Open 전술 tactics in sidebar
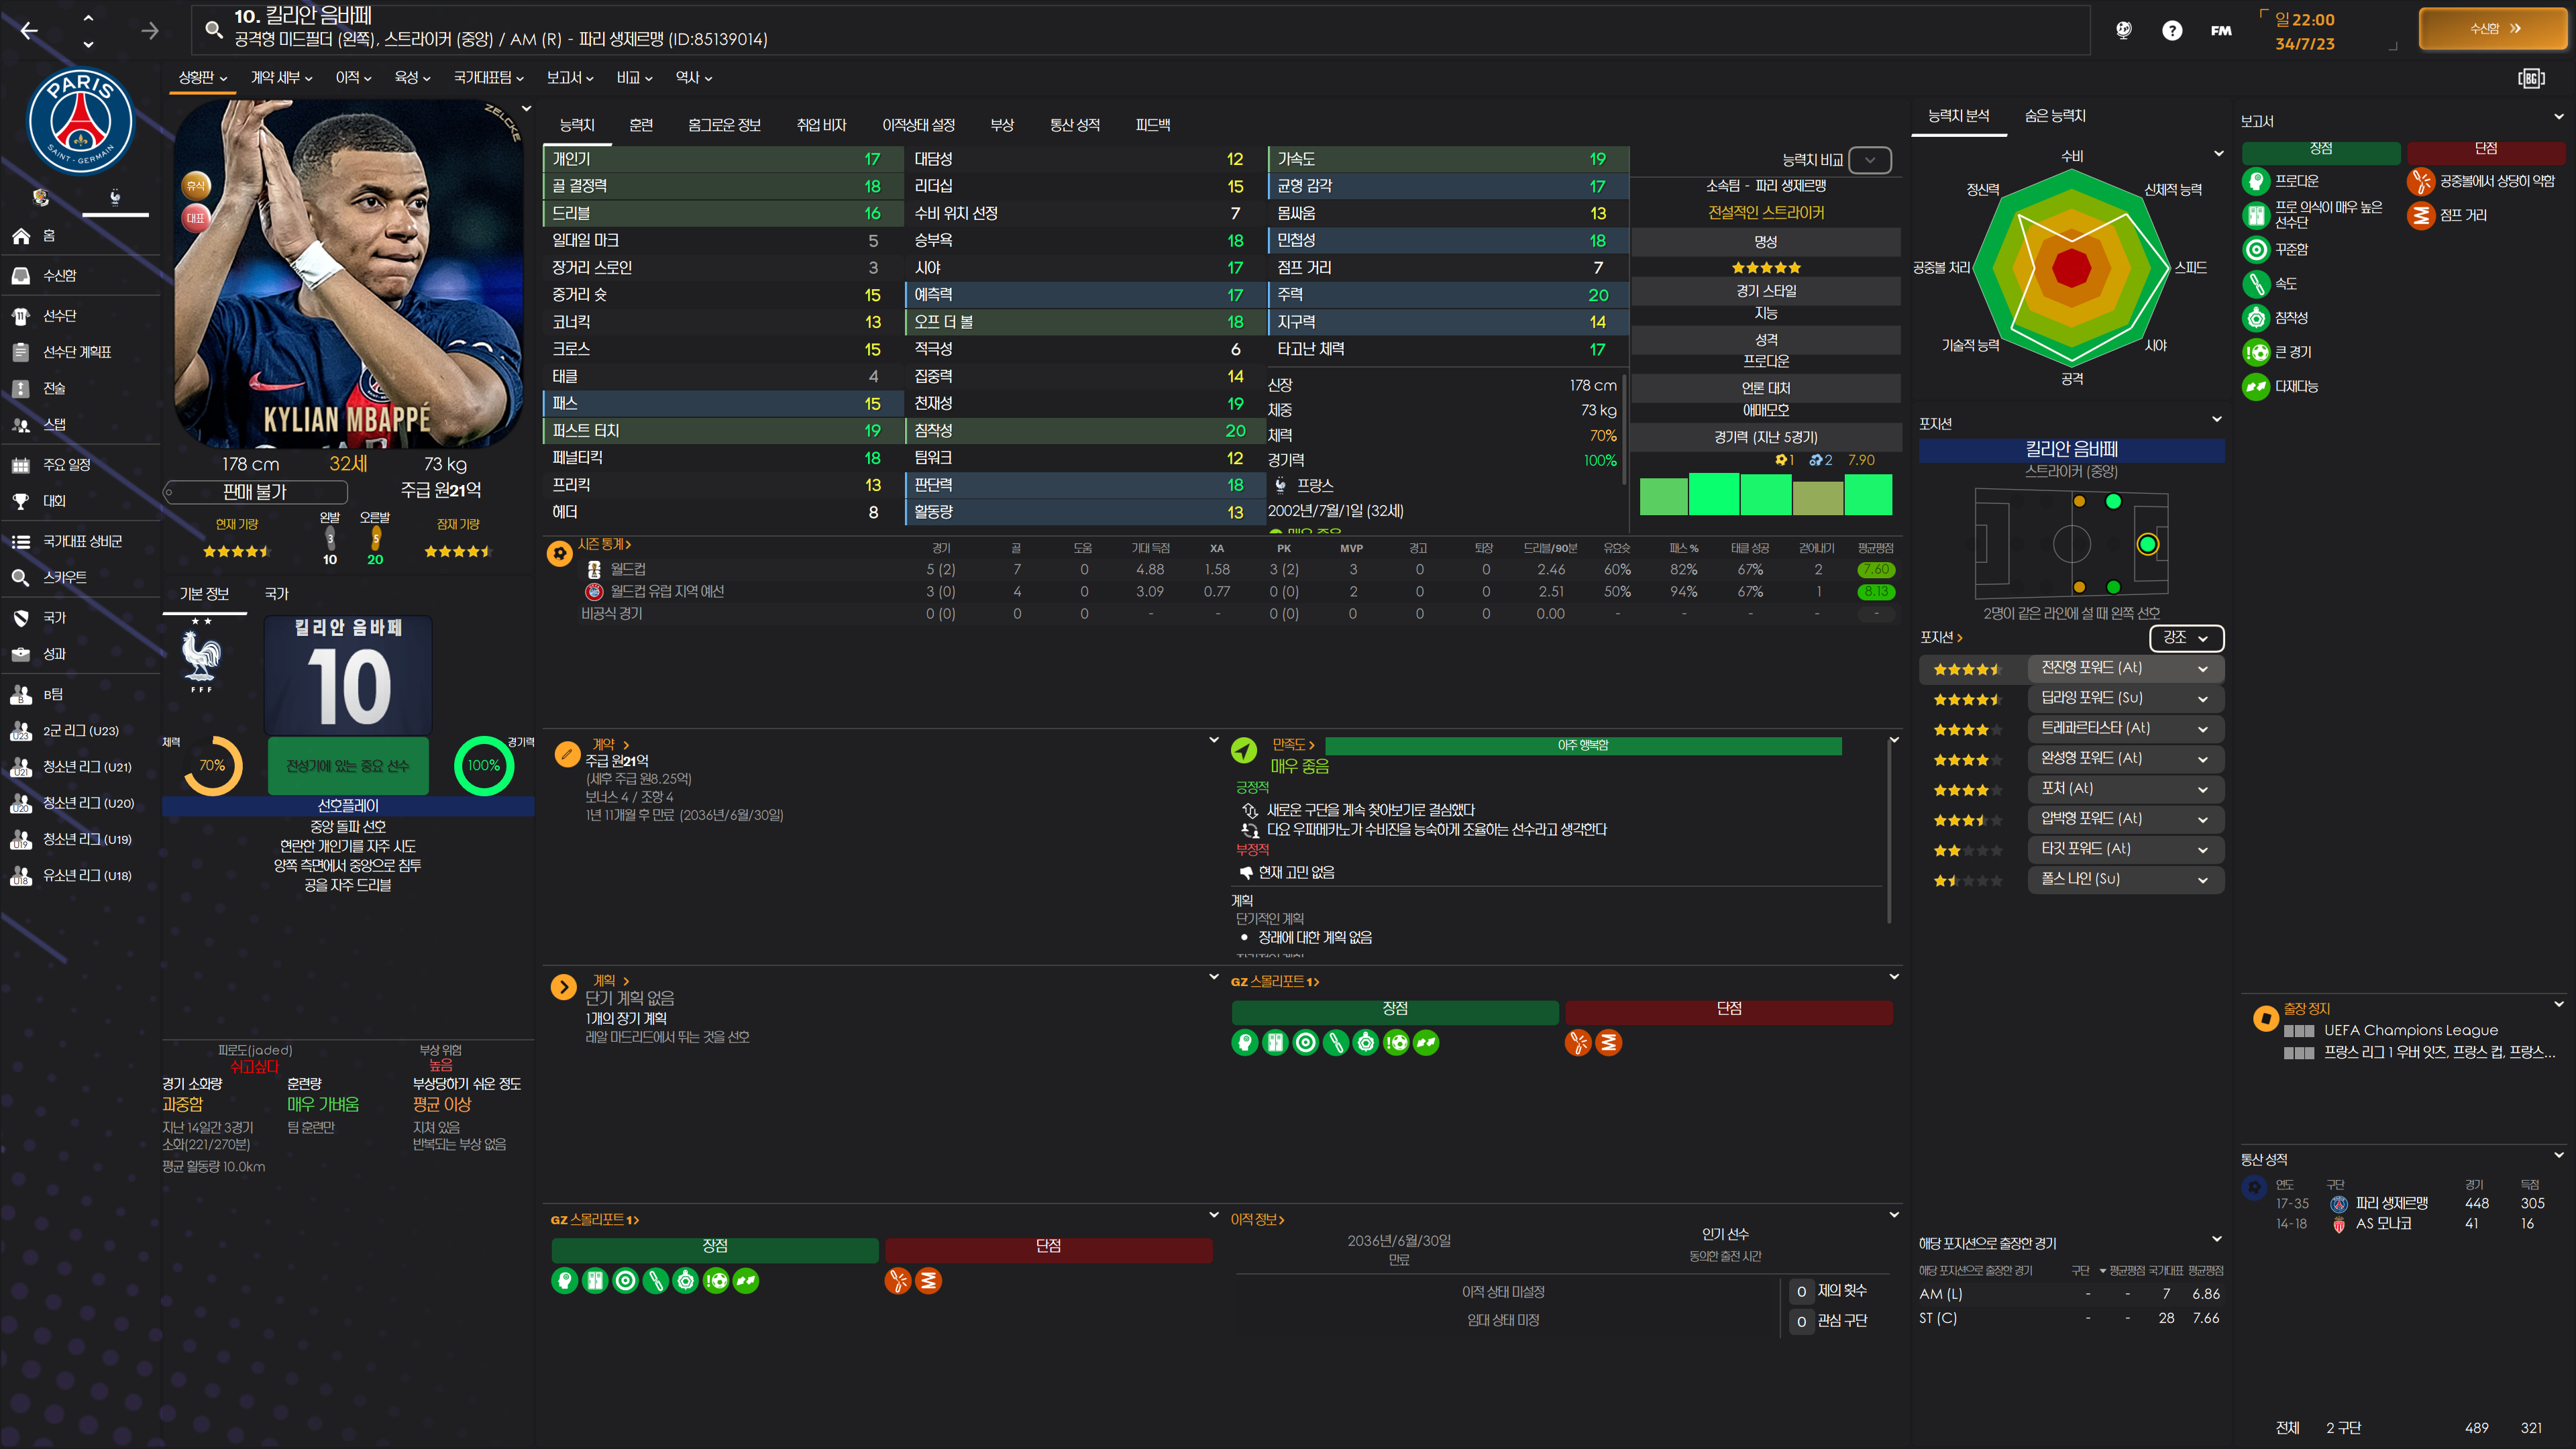2576x1449 pixels. coord(80,388)
